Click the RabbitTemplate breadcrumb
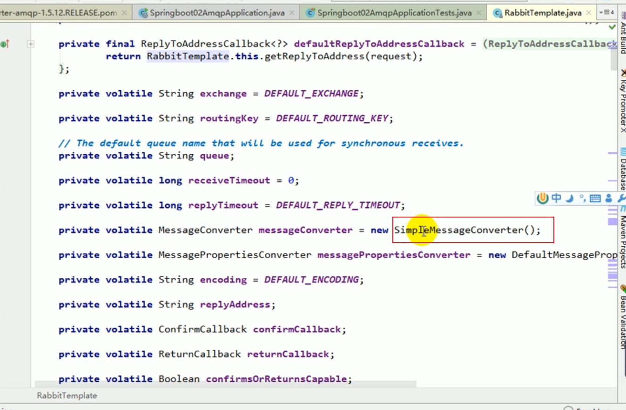 (x=67, y=396)
